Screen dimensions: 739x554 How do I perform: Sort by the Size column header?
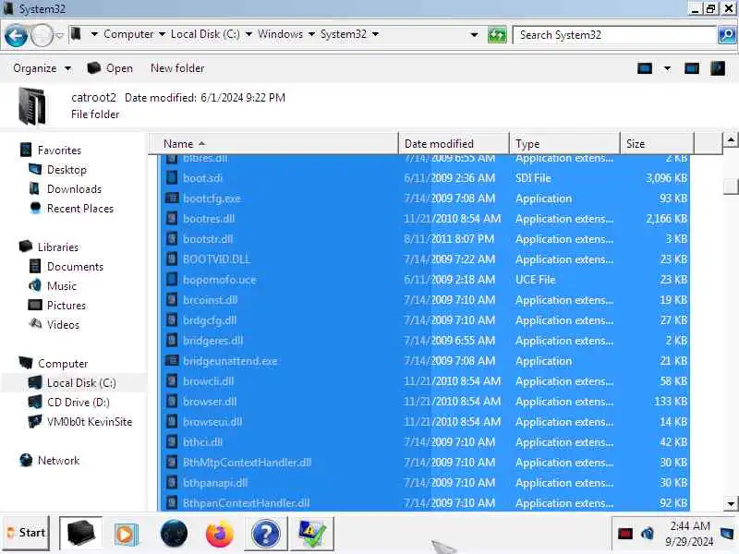coord(657,144)
